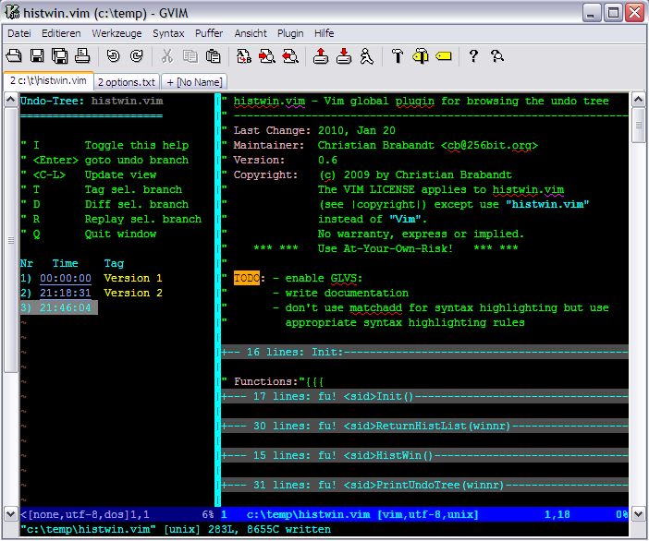Viewport: 649px width, 541px height.
Task: Unfold the <sid>ReturnHistList(winnr) block
Action: tap(370, 426)
